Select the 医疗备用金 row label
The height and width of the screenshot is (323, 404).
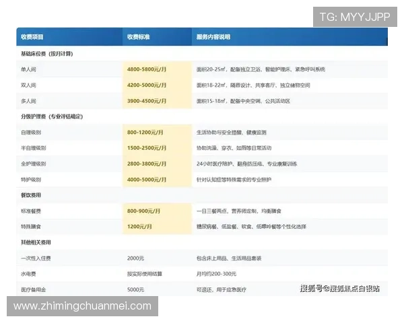[34, 290]
